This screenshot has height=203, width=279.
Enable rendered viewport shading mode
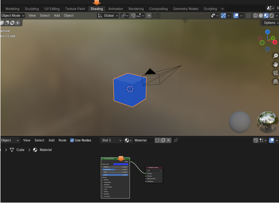(271, 16)
